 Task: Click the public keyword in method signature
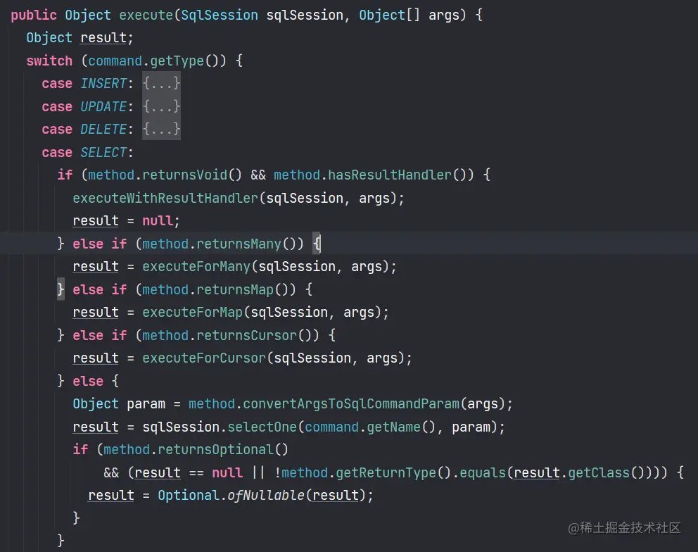point(34,15)
